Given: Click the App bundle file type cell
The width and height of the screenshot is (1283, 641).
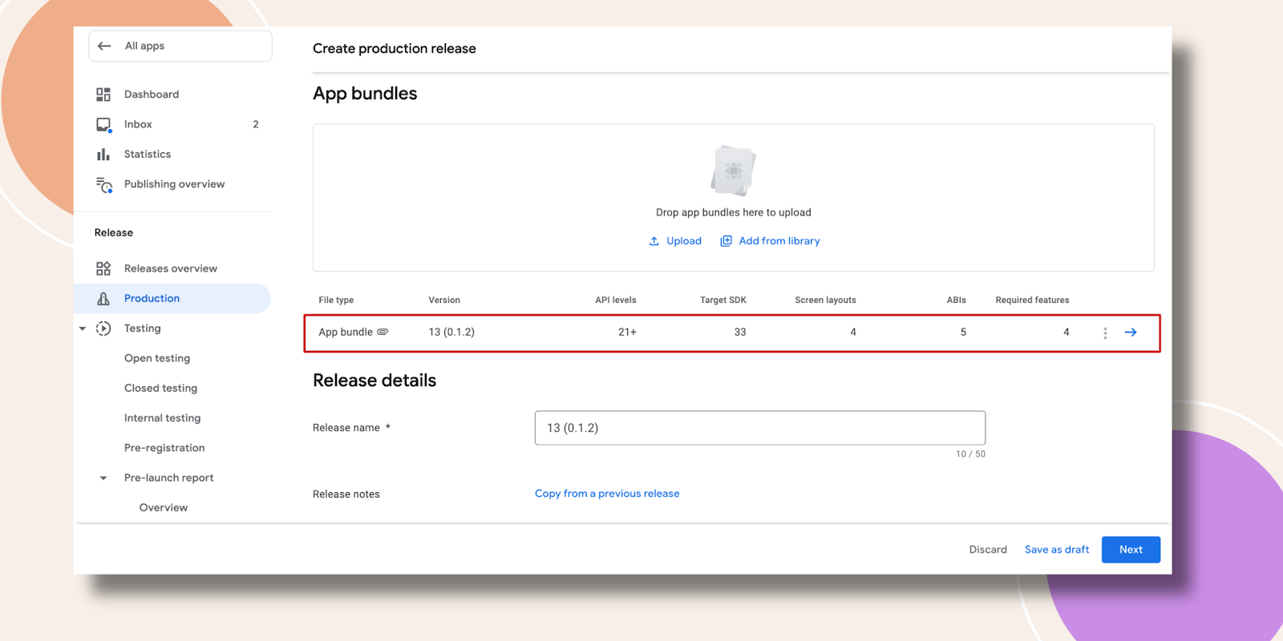Looking at the screenshot, I should click(346, 333).
